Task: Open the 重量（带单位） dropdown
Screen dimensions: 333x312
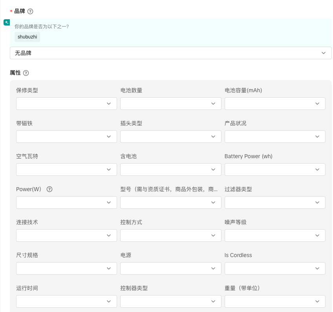Action: coord(274,301)
